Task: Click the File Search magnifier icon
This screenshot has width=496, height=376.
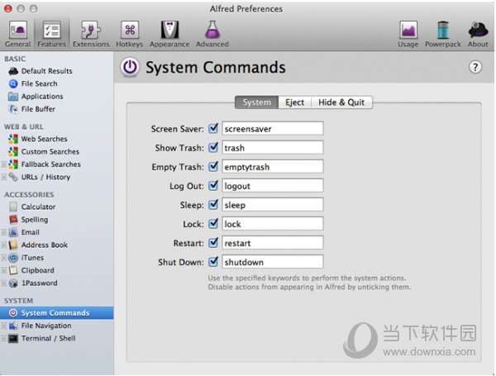Action: [13, 83]
